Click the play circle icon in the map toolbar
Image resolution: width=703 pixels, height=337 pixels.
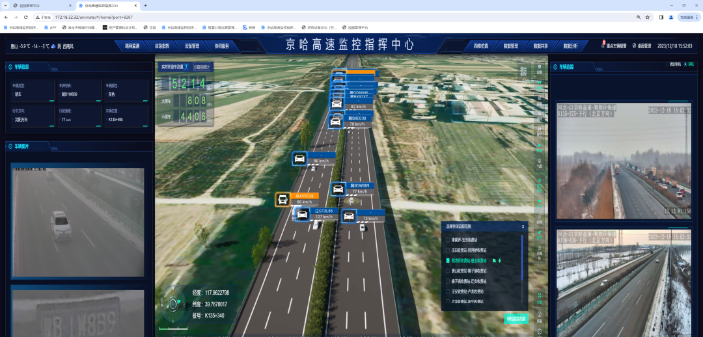tap(540, 316)
